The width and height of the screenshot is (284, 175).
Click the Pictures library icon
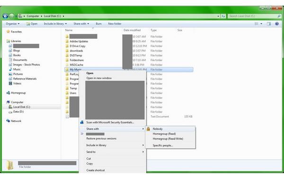pyautogui.click(x=10, y=74)
